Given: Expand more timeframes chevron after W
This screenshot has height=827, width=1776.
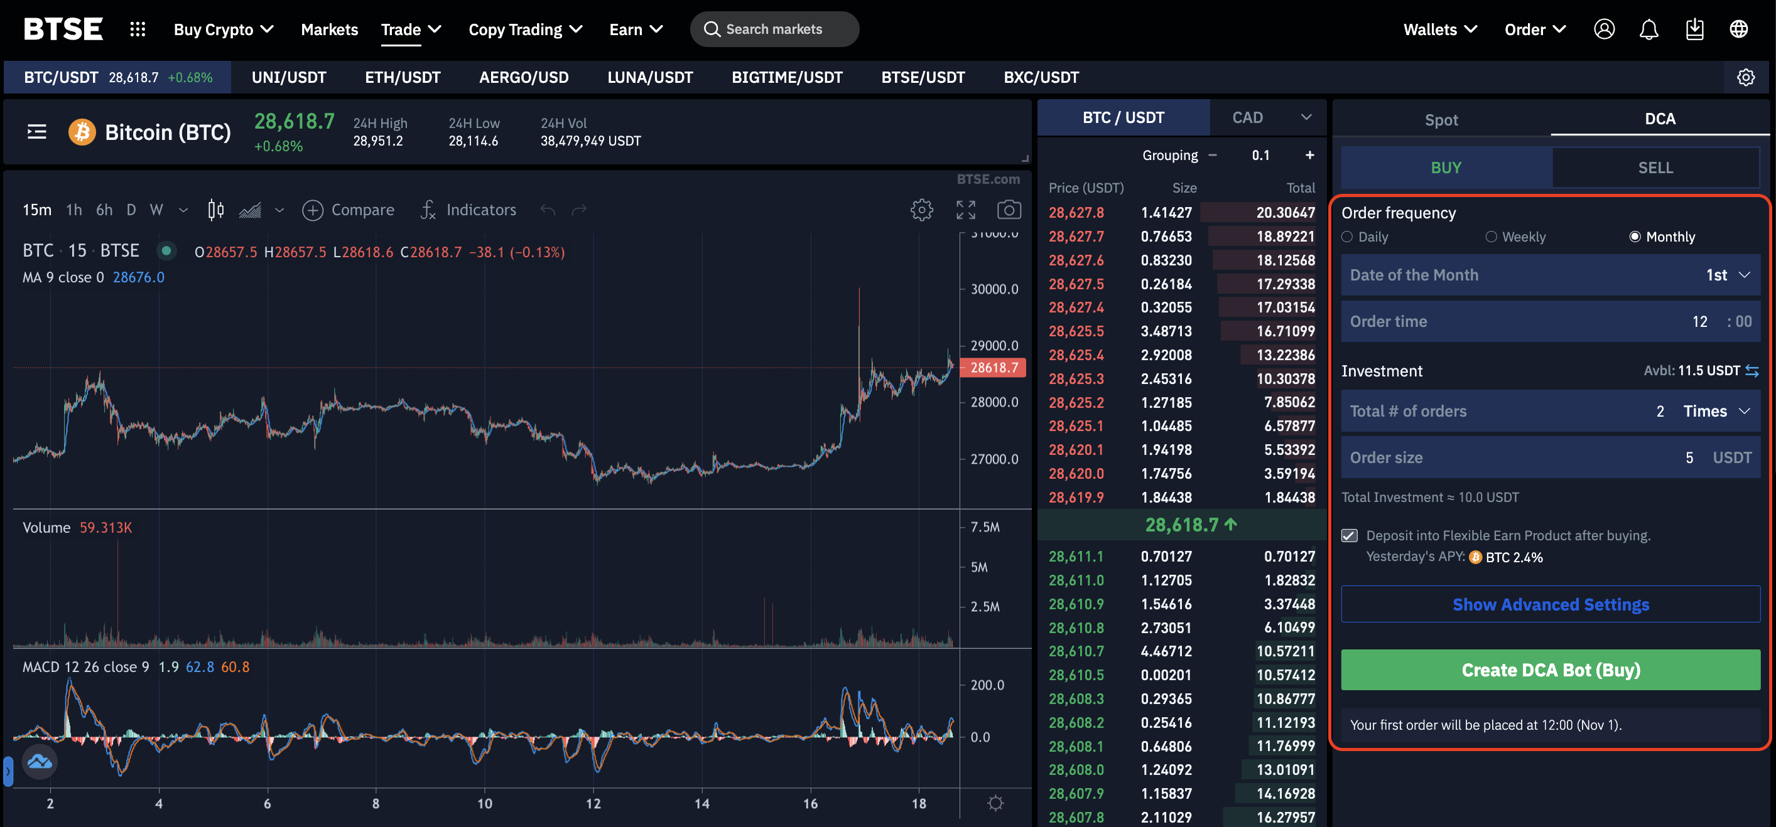Looking at the screenshot, I should point(183,210).
